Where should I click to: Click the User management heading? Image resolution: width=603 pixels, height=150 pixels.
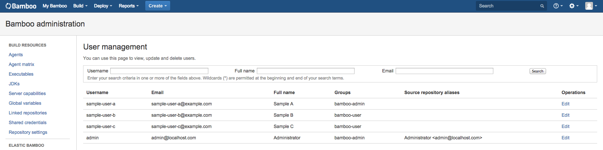(x=115, y=47)
